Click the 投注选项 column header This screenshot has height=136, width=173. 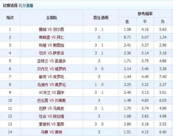click(101, 17)
